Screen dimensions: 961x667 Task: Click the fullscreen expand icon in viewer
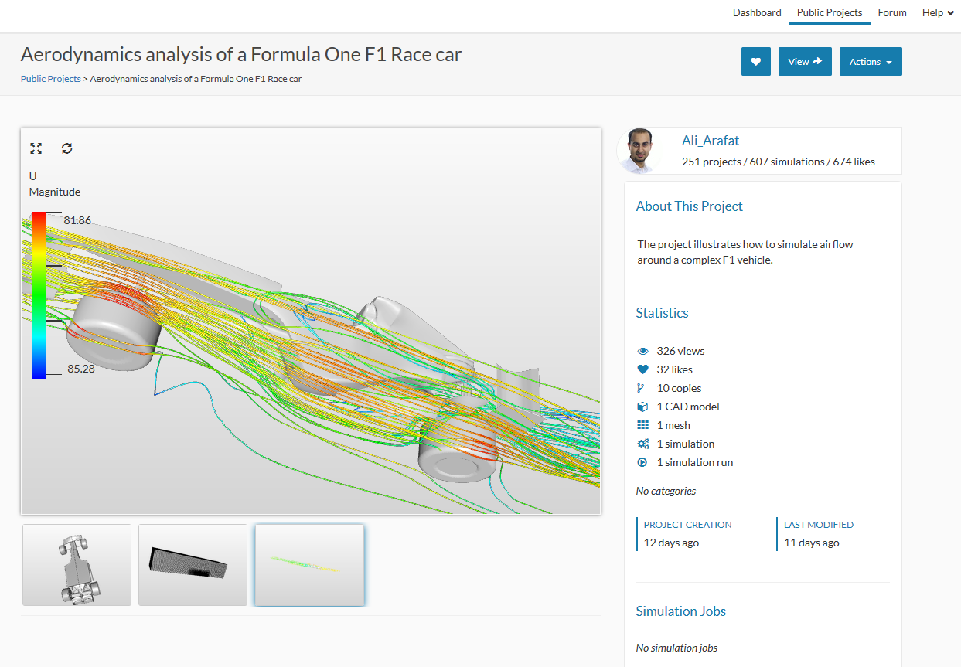[x=36, y=148]
